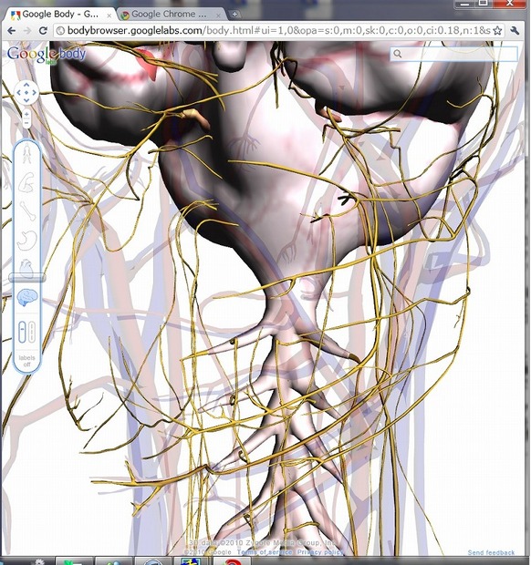Click the Send feedback link
Viewport: 531px width, 565px height.
pos(491,553)
